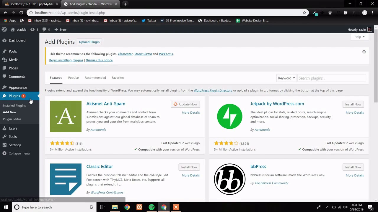Reload the page with refresh icon
This screenshot has height=212, width=378.
coord(21,13)
